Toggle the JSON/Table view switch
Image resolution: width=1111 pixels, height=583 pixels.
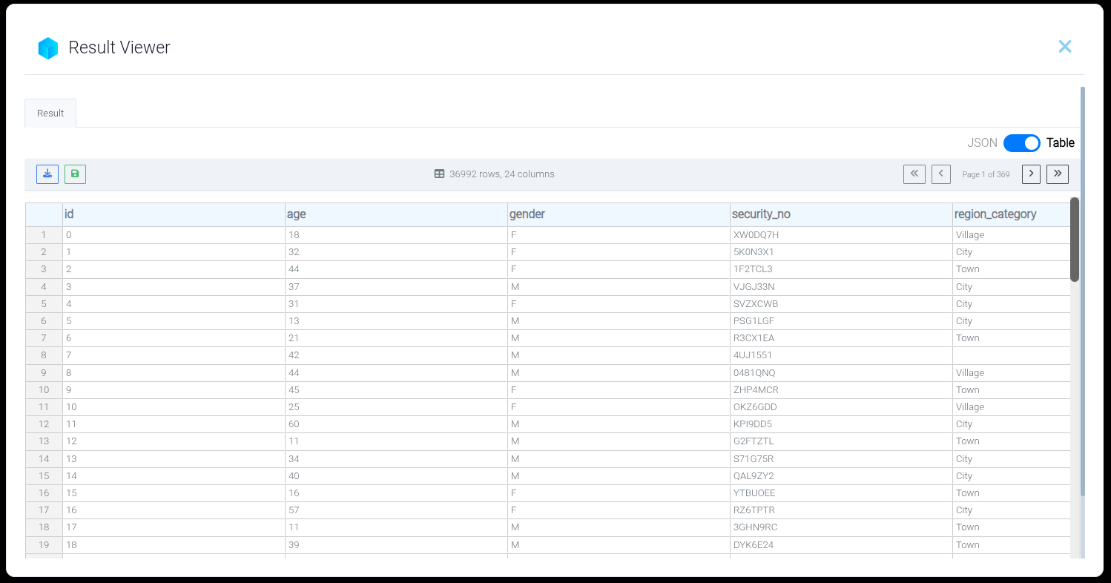click(1021, 143)
